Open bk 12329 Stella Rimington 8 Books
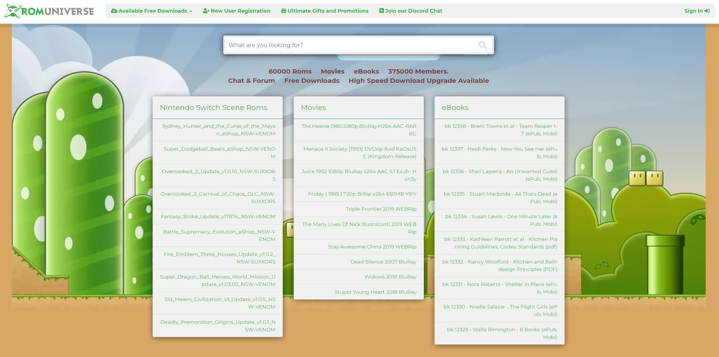The width and height of the screenshot is (719, 357). coord(500,333)
